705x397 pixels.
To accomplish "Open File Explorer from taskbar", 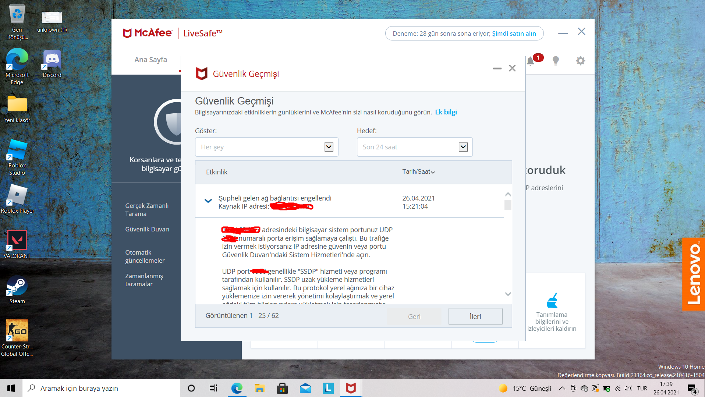I will [x=259, y=388].
